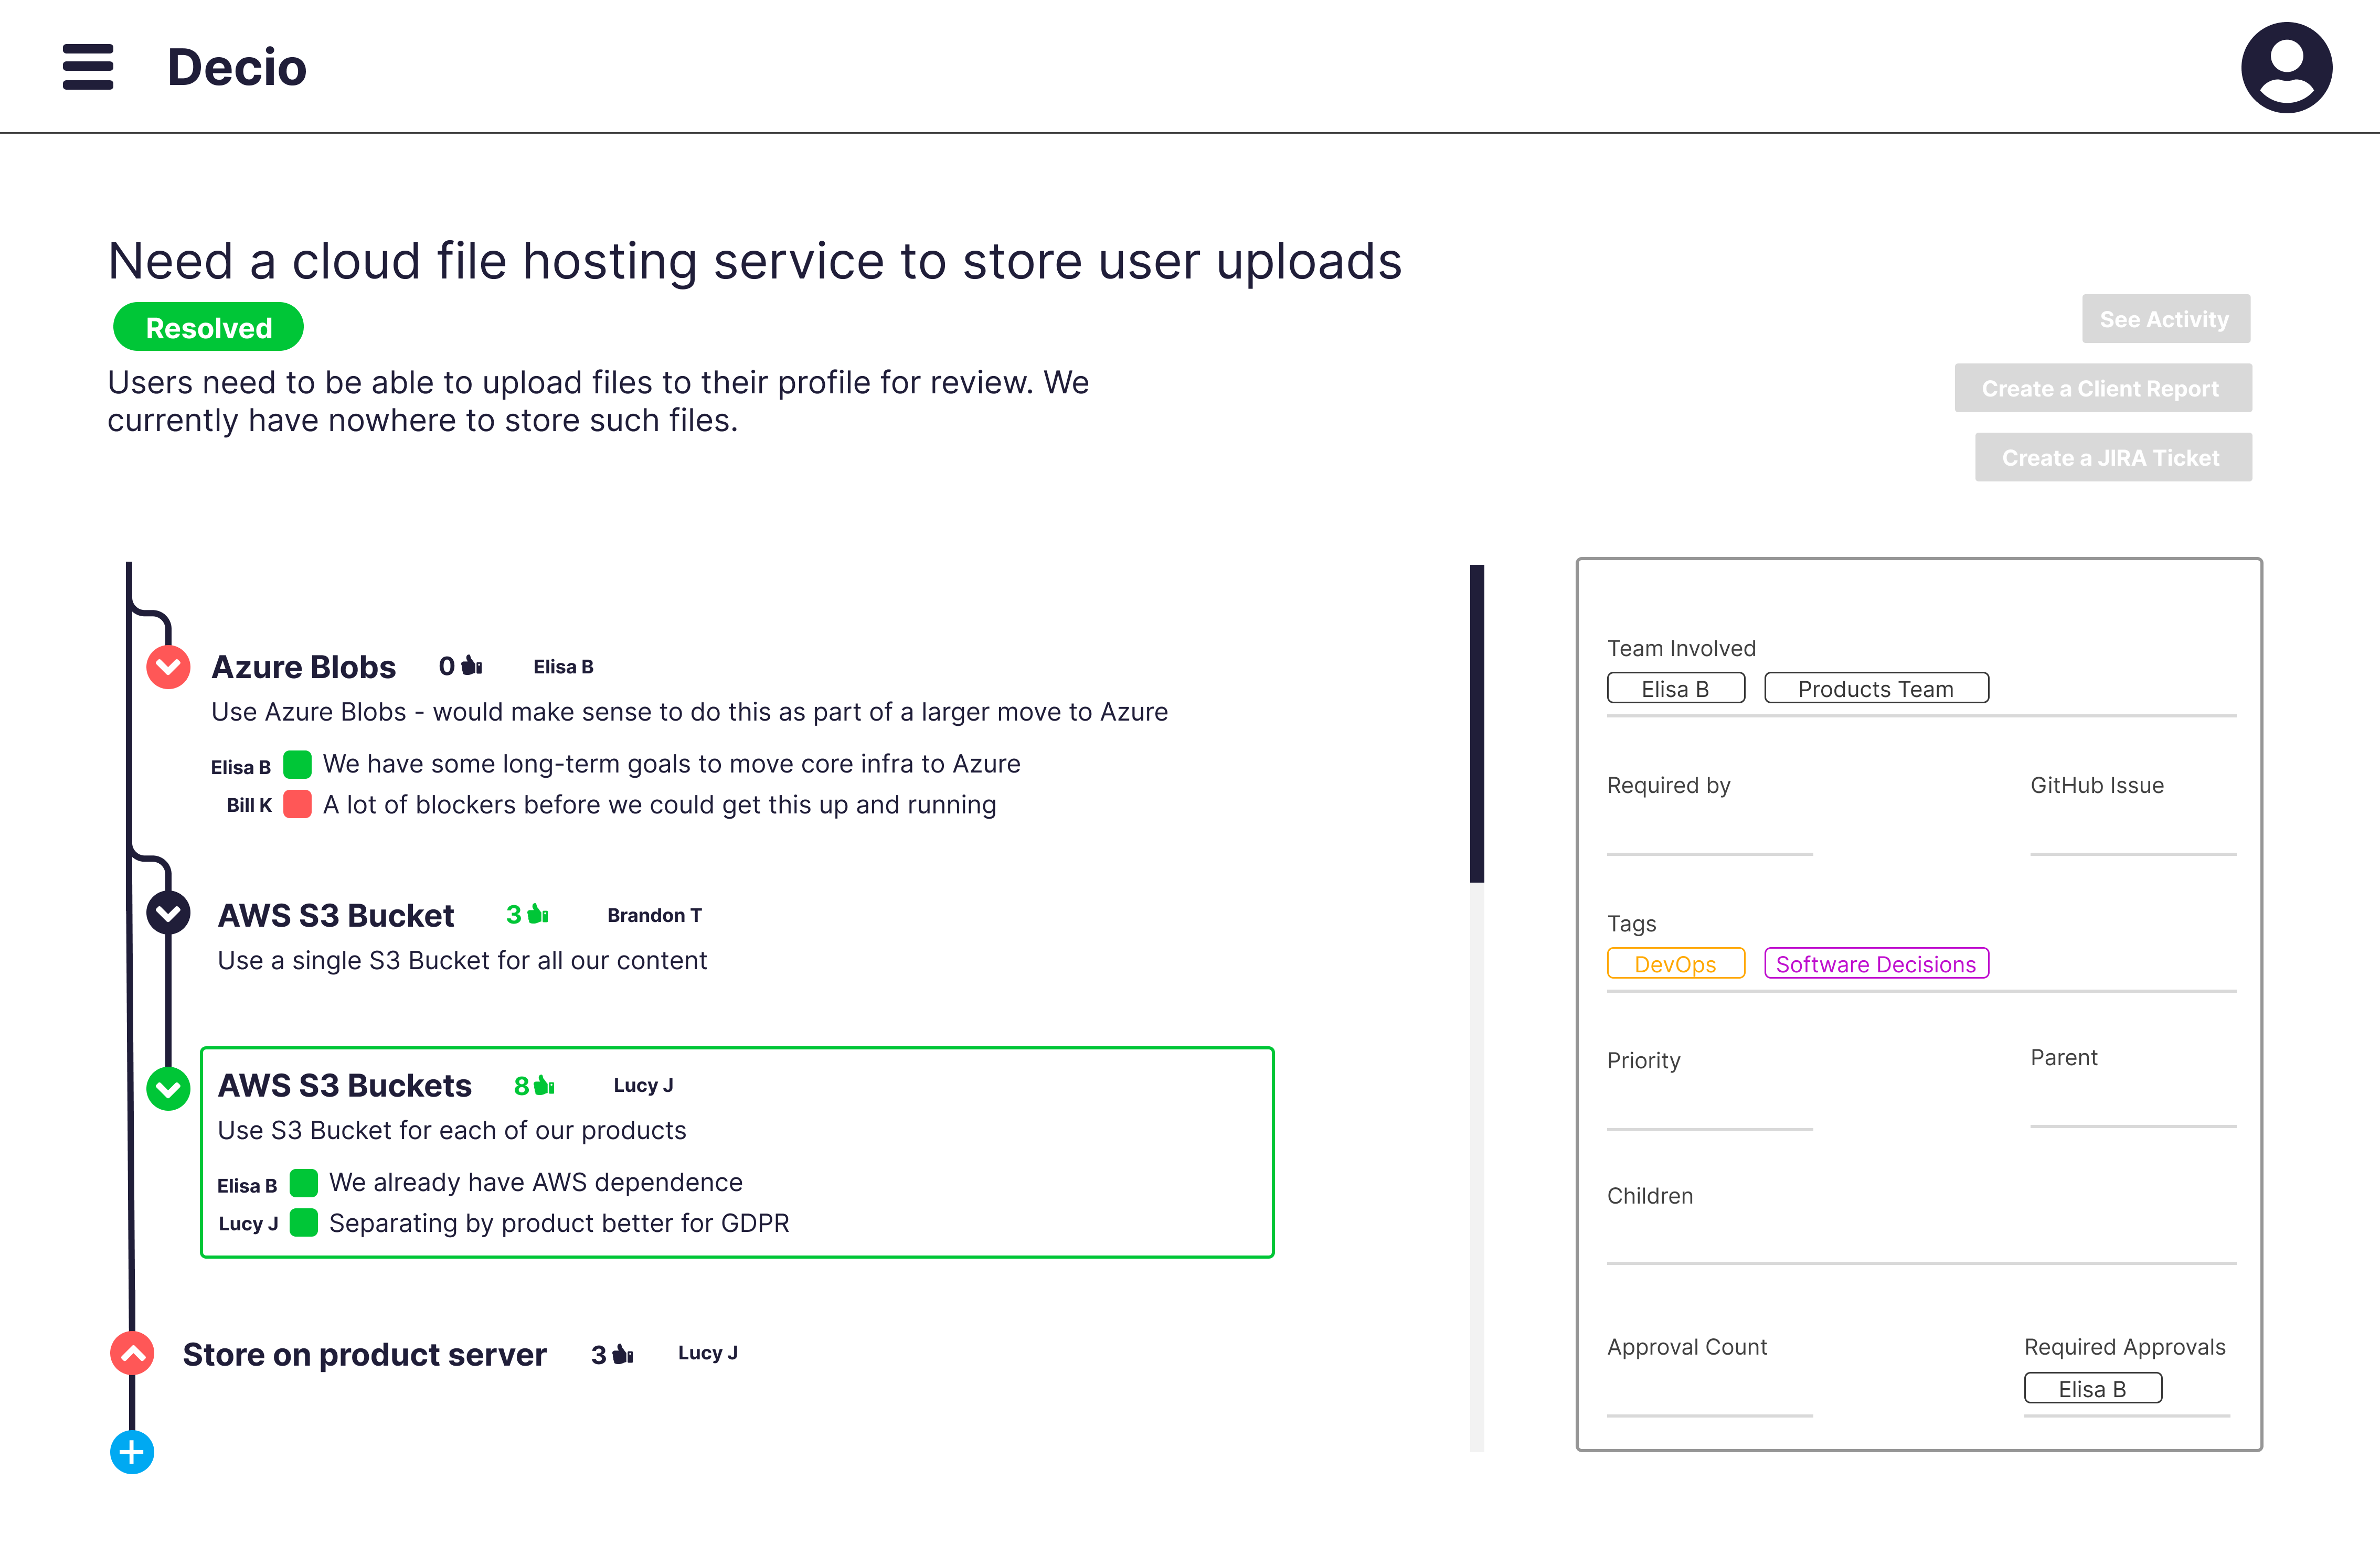2380x1545 pixels.
Task: Click the Store on product server title
Action: click(x=364, y=1354)
